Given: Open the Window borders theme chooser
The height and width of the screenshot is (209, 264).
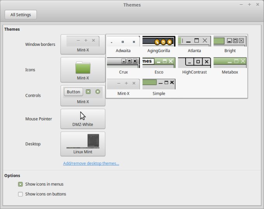Looking at the screenshot, I should point(83,44).
